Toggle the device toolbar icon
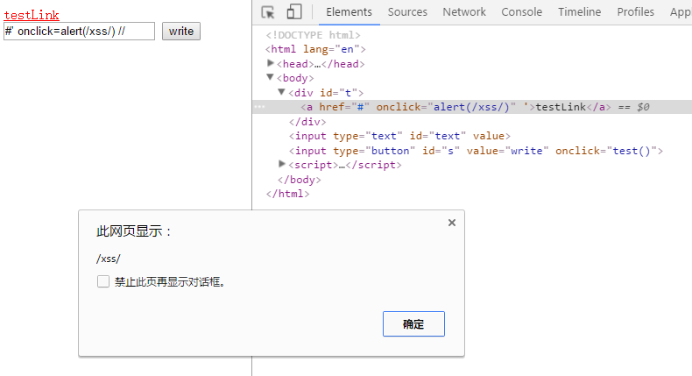 294,12
